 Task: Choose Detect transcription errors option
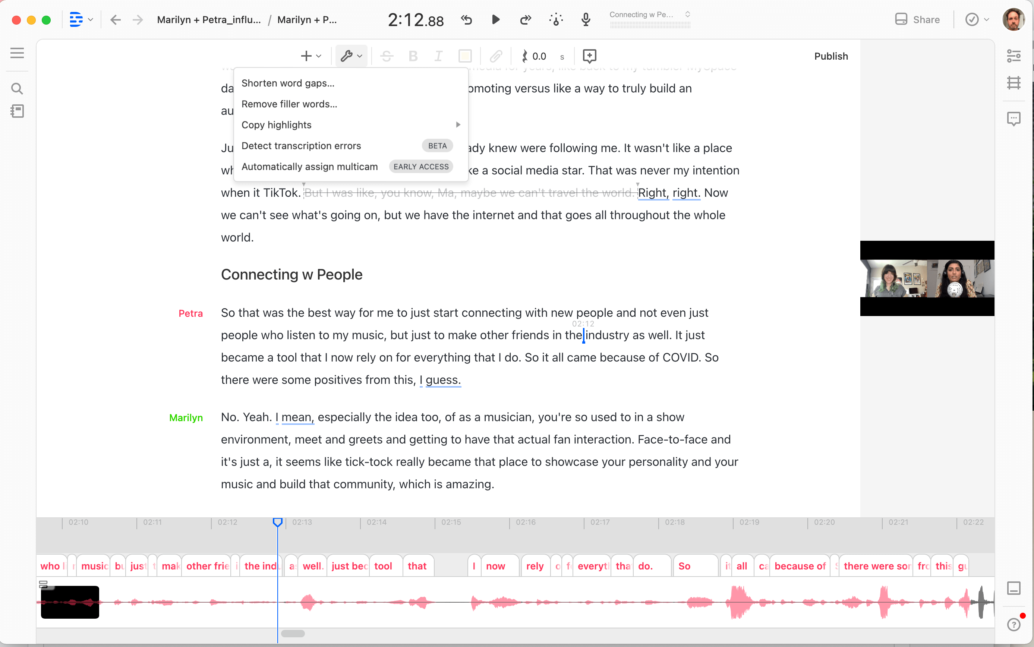click(301, 146)
